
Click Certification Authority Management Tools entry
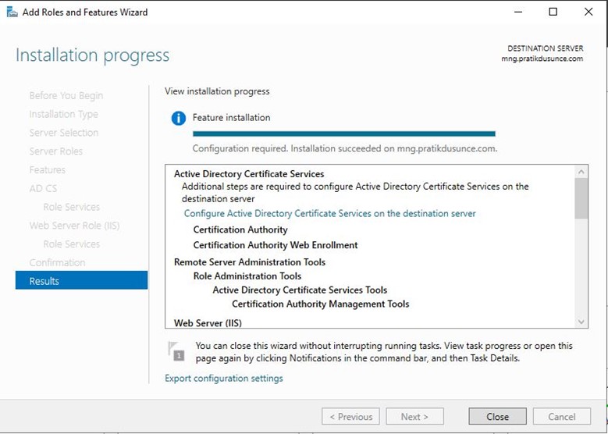coord(320,304)
